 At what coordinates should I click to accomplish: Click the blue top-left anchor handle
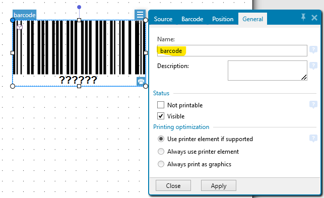(x=13, y=20)
